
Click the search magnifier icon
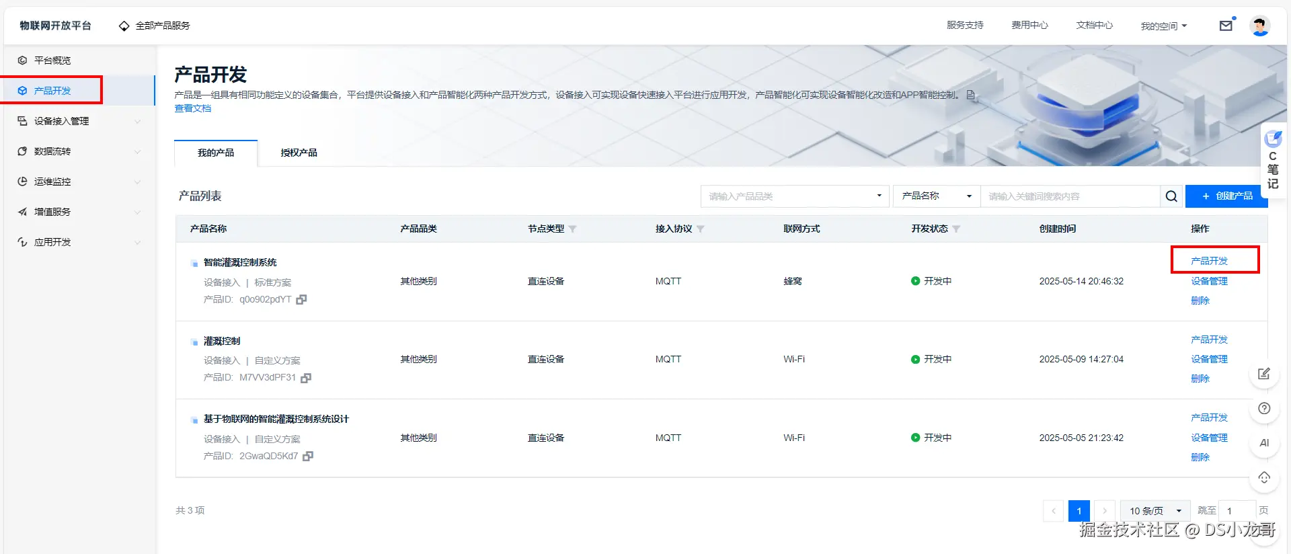[1171, 196]
